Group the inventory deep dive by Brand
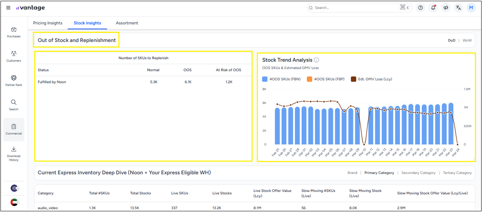The image size is (482, 212). 352,173
